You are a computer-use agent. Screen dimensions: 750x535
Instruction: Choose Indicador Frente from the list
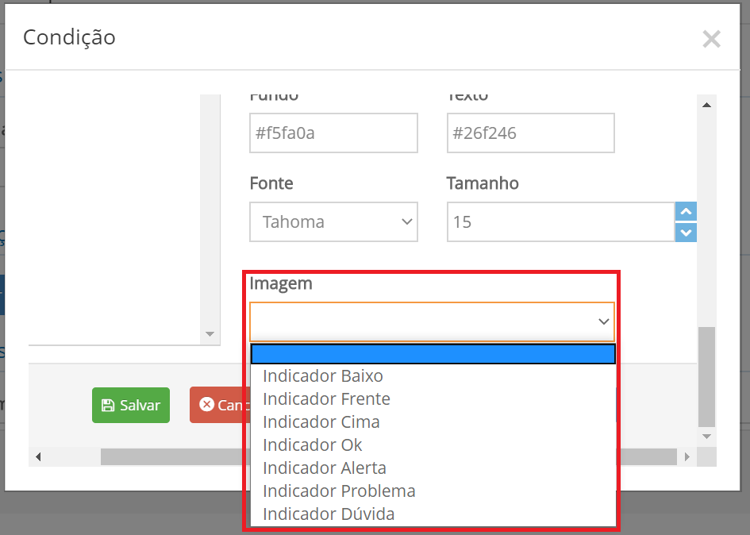point(433,399)
